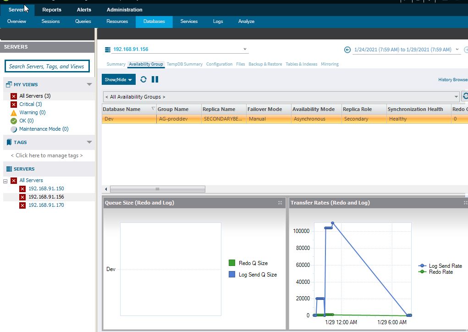Open the Configuration sub-tab
Image resolution: width=468 pixels, height=332 pixels.
219,64
